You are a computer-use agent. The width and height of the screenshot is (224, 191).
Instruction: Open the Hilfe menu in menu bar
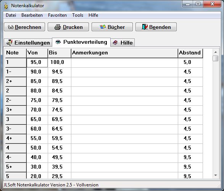tap(93, 15)
